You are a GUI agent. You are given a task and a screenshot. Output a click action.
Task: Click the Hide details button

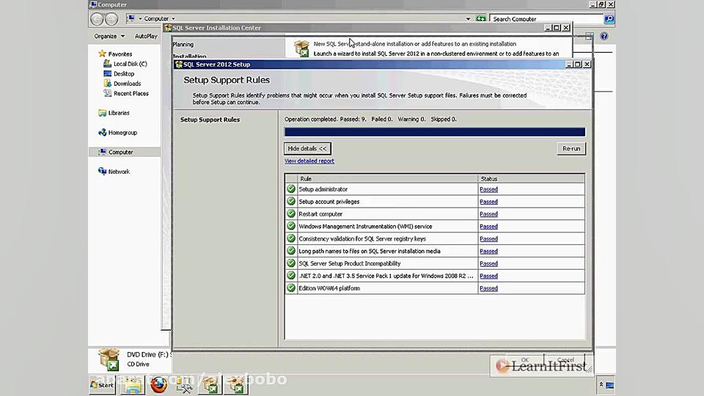pyautogui.click(x=307, y=149)
